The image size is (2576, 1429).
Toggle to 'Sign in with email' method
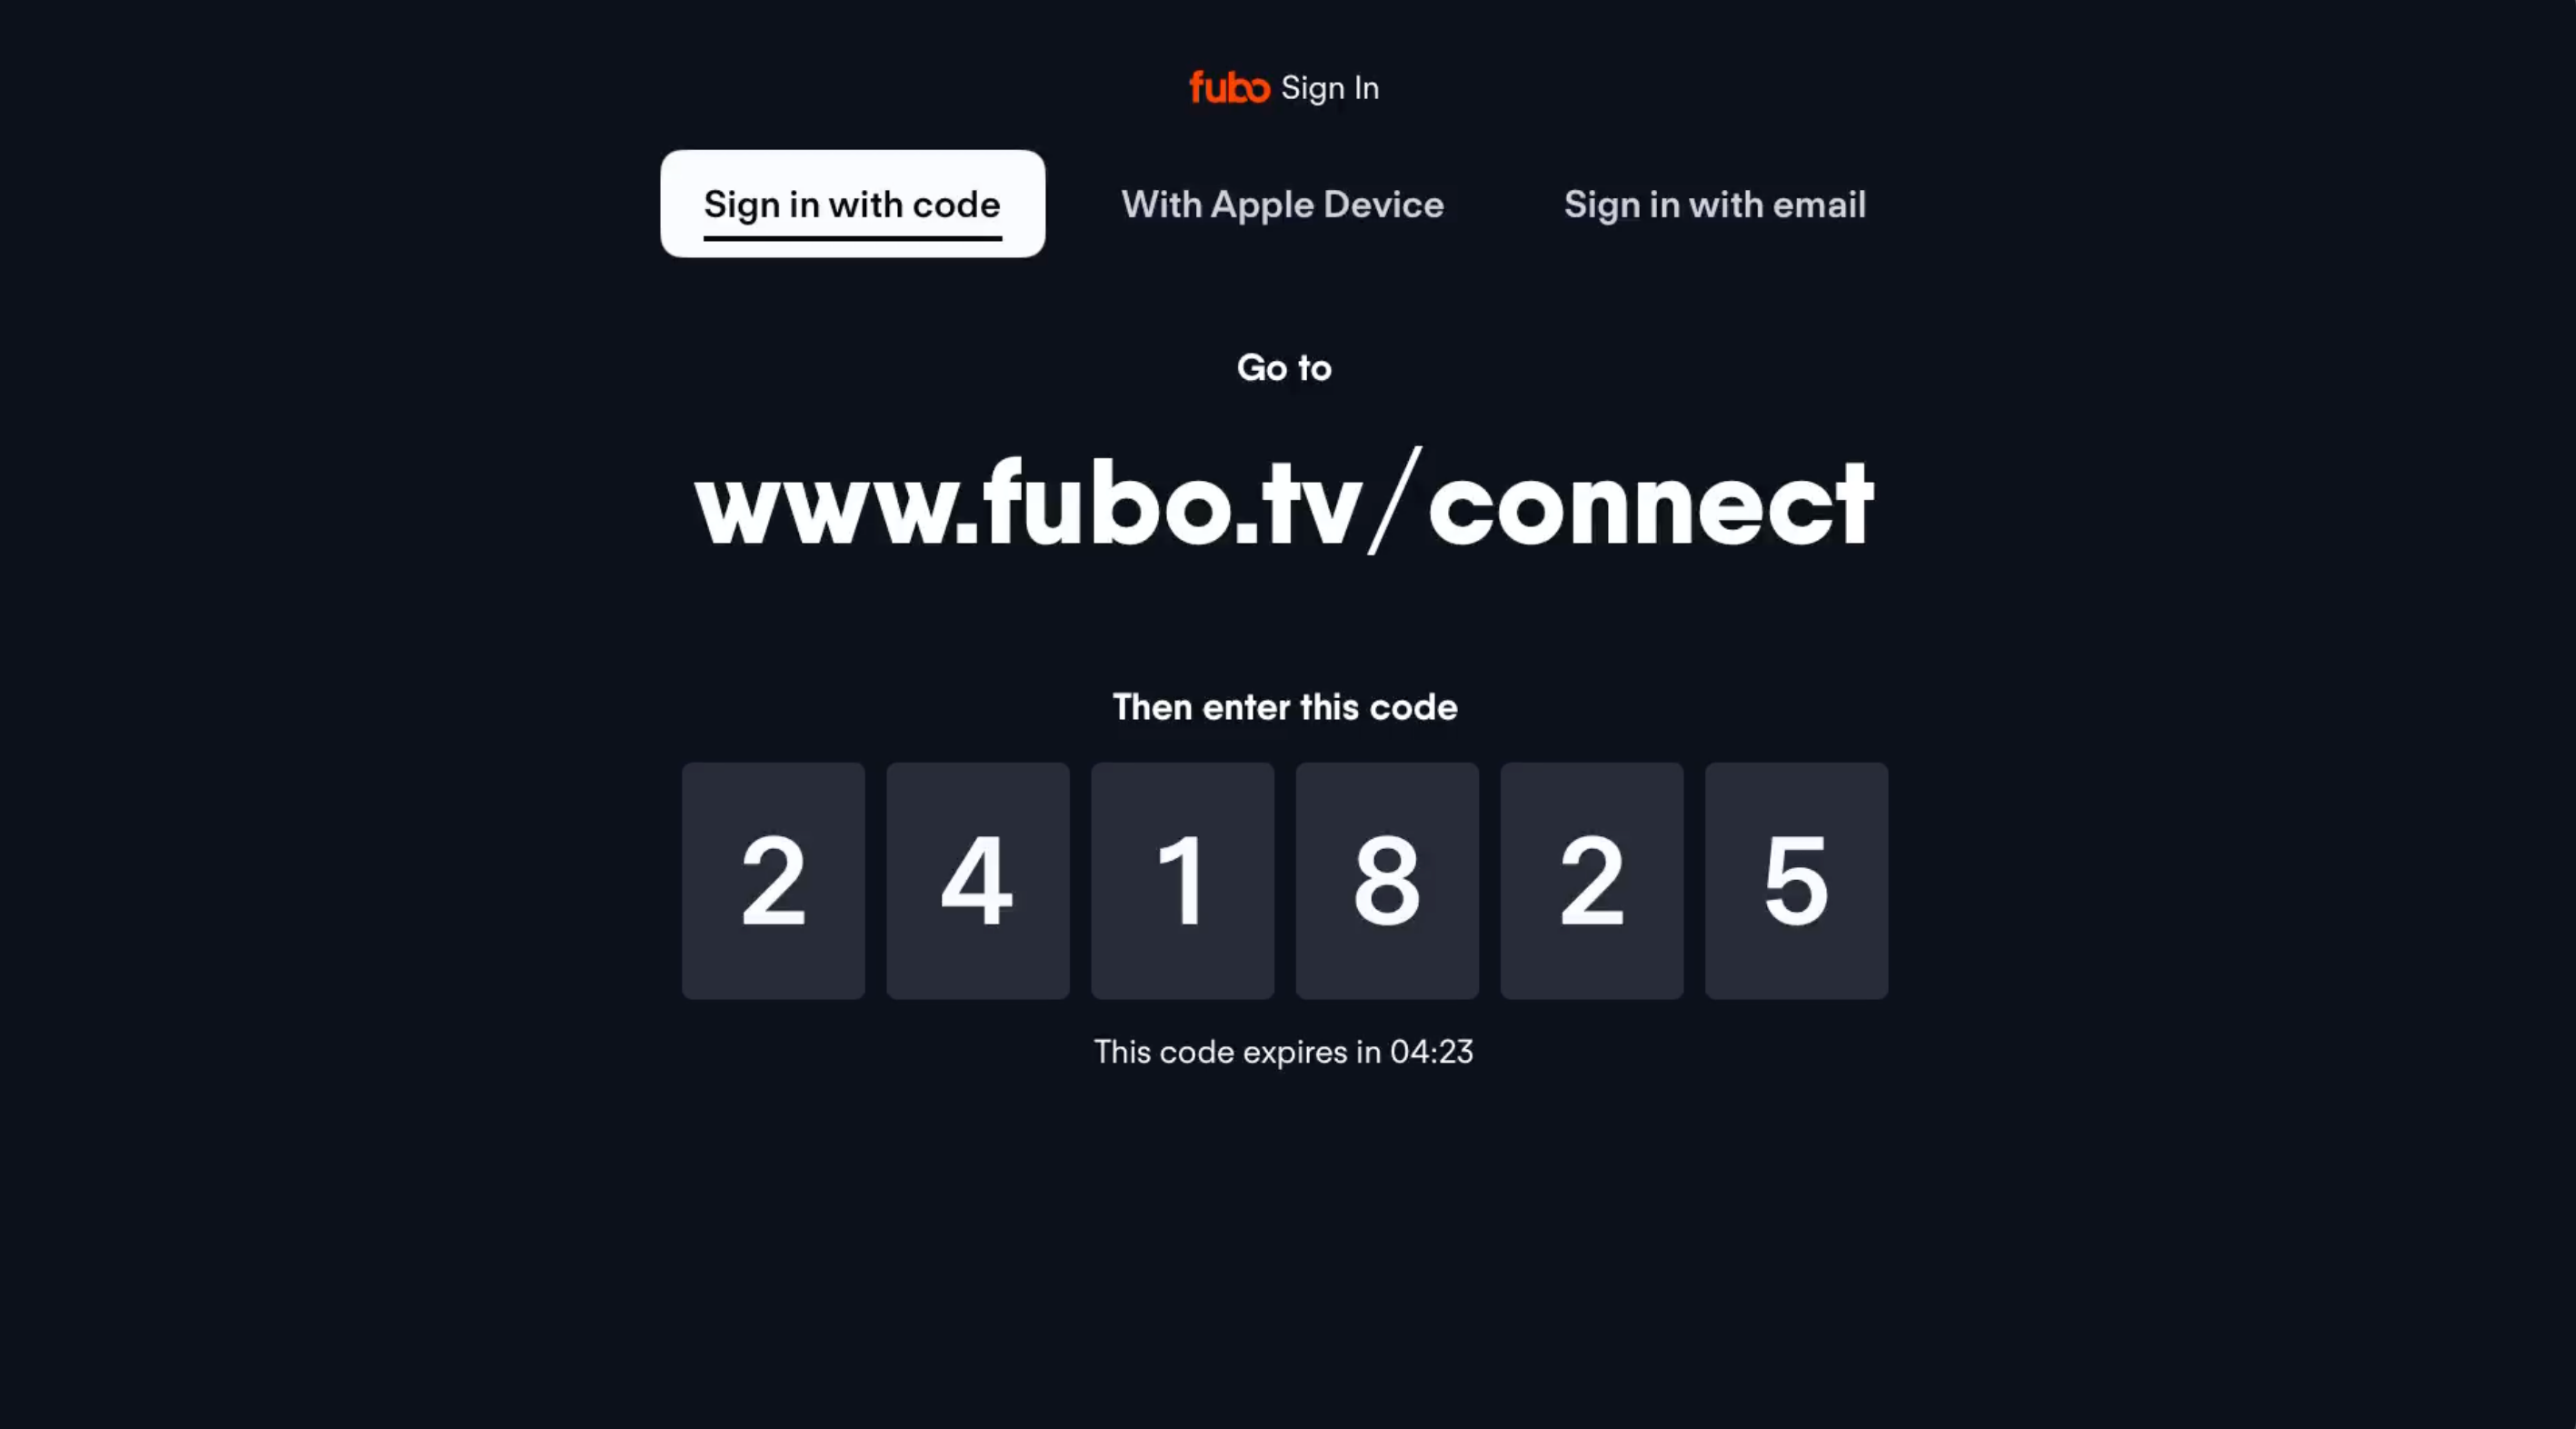(1713, 203)
